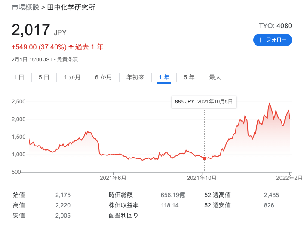The height and width of the screenshot is (225, 307).
Task: Switch to the 1か月 tab
Action: [x=72, y=77]
